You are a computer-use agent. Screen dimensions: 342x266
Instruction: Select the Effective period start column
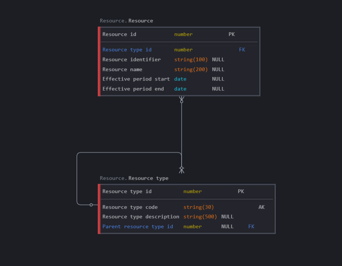tap(136, 79)
